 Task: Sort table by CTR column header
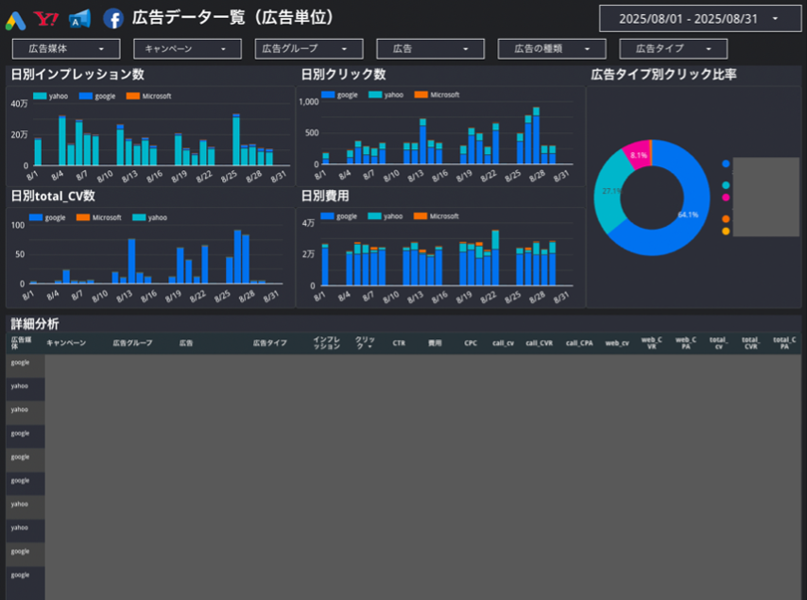pyautogui.click(x=399, y=343)
